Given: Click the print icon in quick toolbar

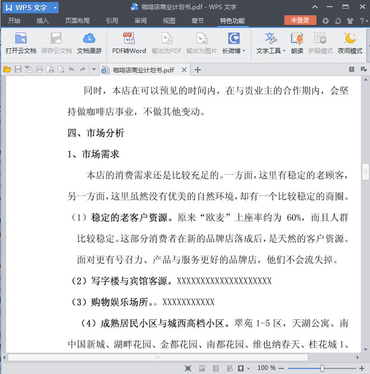Looking at the screenshot, I should pyautogui.click(x=39, y=69).
